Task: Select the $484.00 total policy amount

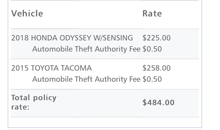Action: tap(158, 102)
